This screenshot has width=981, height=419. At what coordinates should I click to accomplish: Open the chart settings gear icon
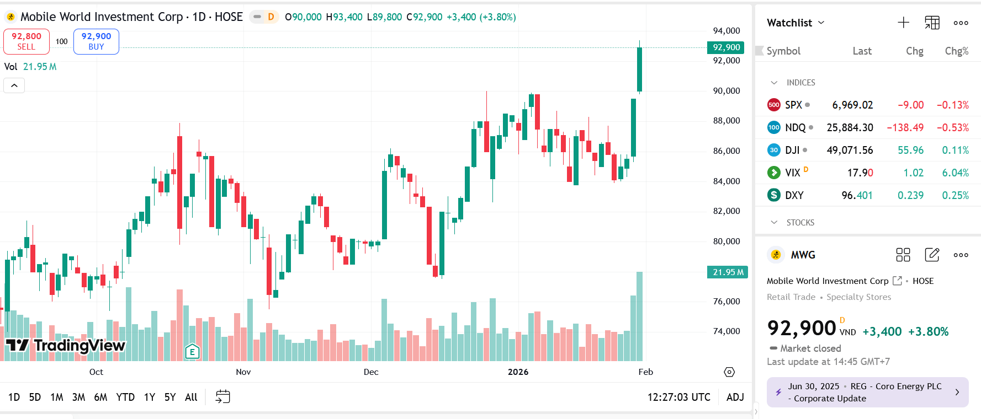point(729,372)
